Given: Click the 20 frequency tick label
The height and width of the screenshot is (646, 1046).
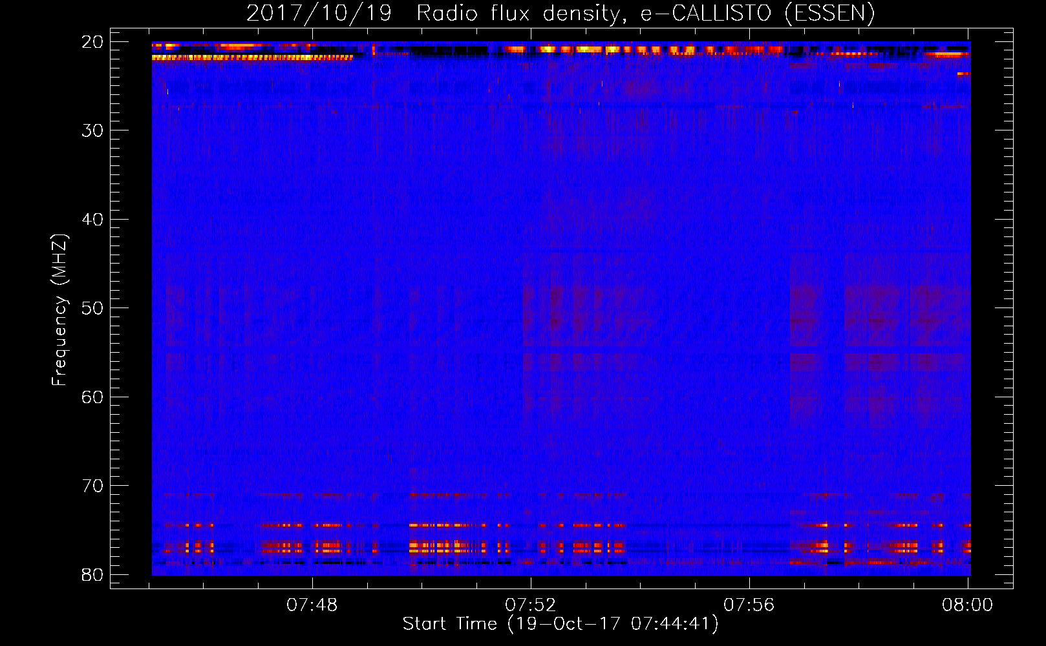Looking at the screenshot, I should (93, 42).
